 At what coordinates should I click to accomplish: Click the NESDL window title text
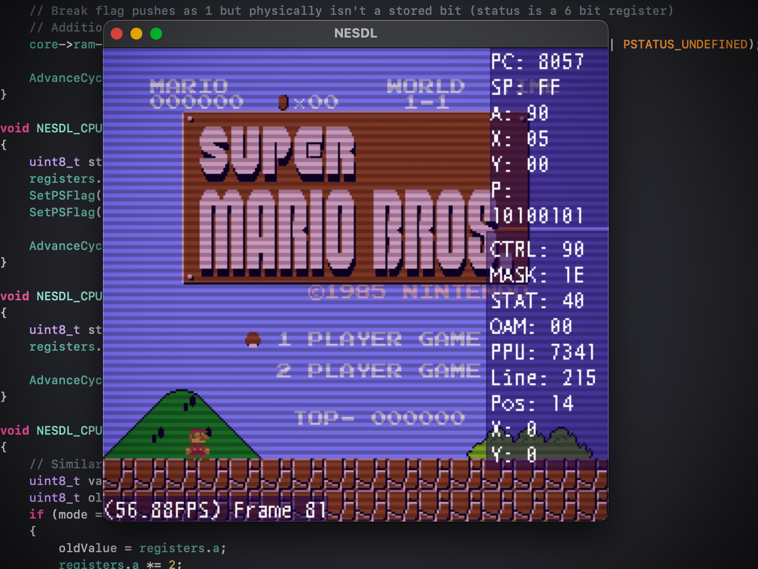click(356, 33)
